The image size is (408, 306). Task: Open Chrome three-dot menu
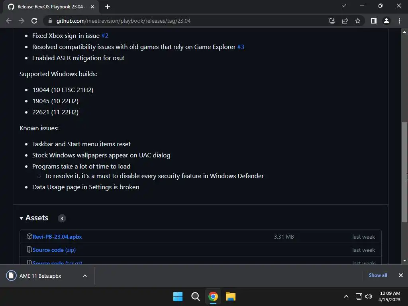pos(399,21)
